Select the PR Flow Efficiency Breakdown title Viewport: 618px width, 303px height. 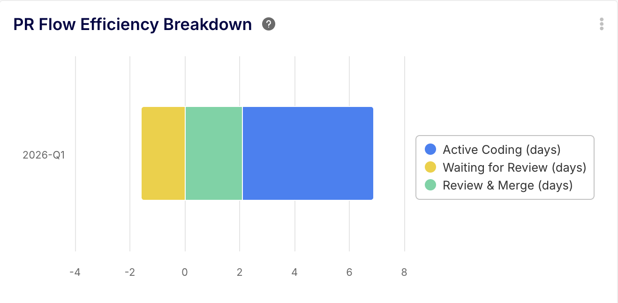[x=133, y=24]
